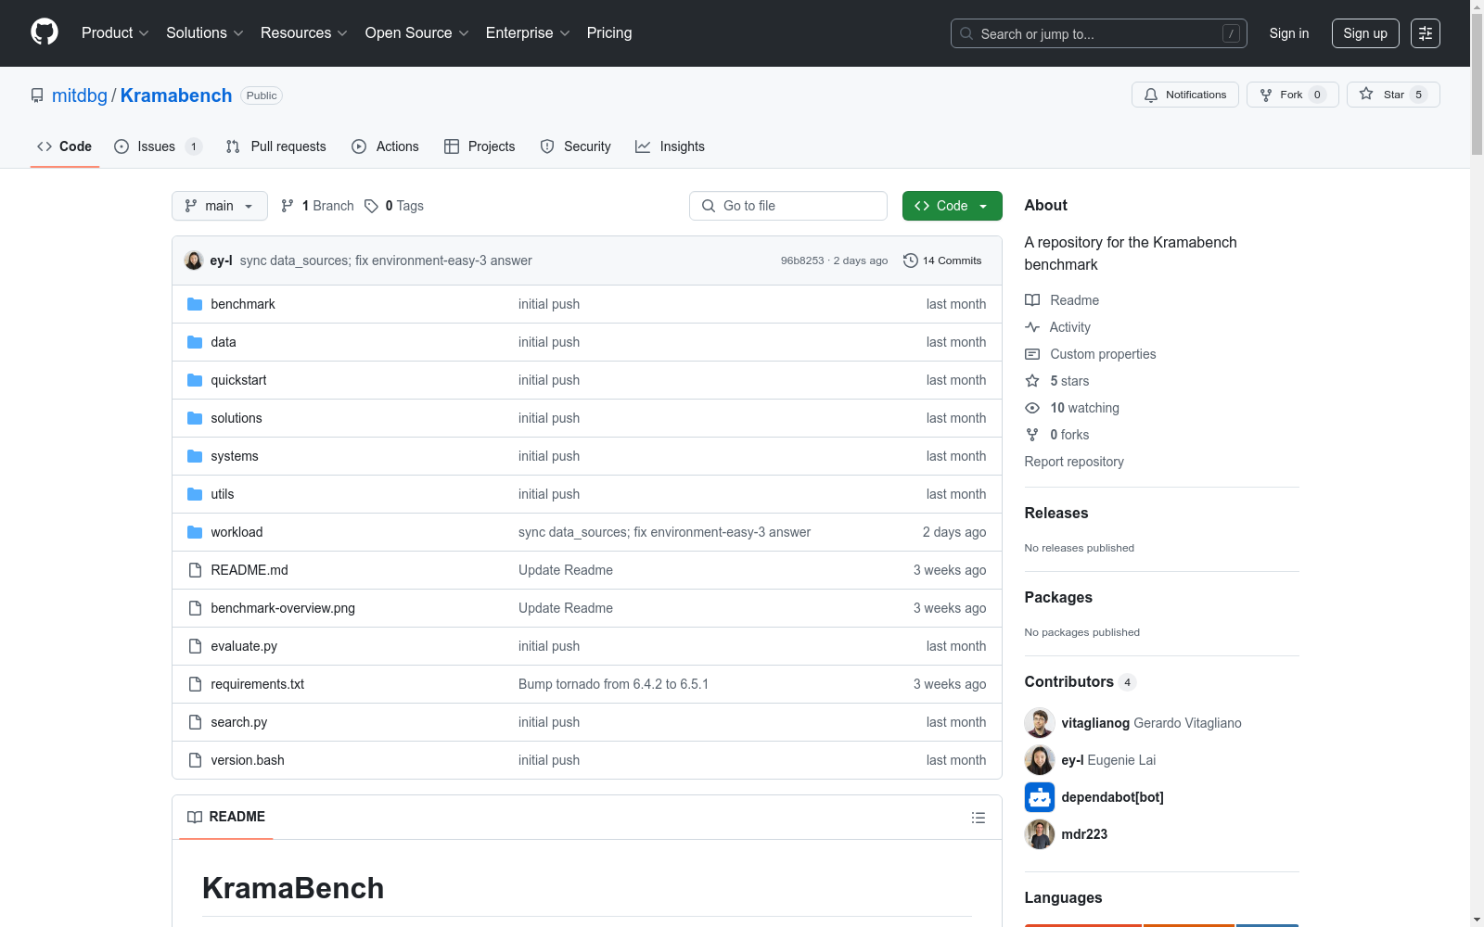The width and height of the screenshot is (1484, 927).
Task: Click the repository icon beside mitdbg
Action: [37, 95]
